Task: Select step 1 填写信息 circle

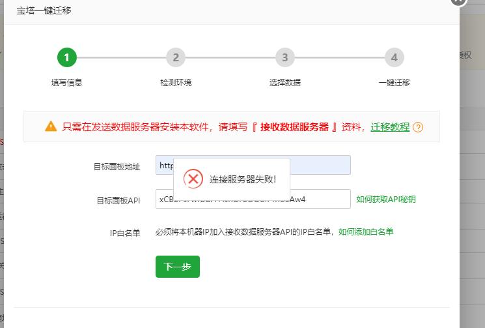Action: click(67, 57)
